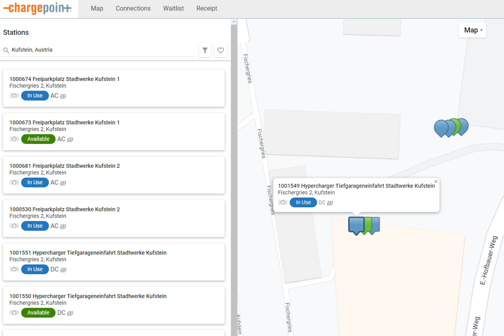504x336 pixels.
Task: Open station 1000673 Freiparkplatz Stadtwerke Kufstein 1
Action: click(x=114, y=131)
